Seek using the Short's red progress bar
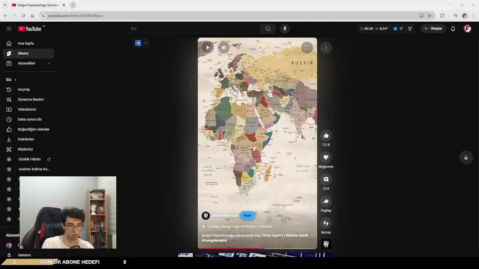Viewport: 479px width, 269px height. coord(257,248)
